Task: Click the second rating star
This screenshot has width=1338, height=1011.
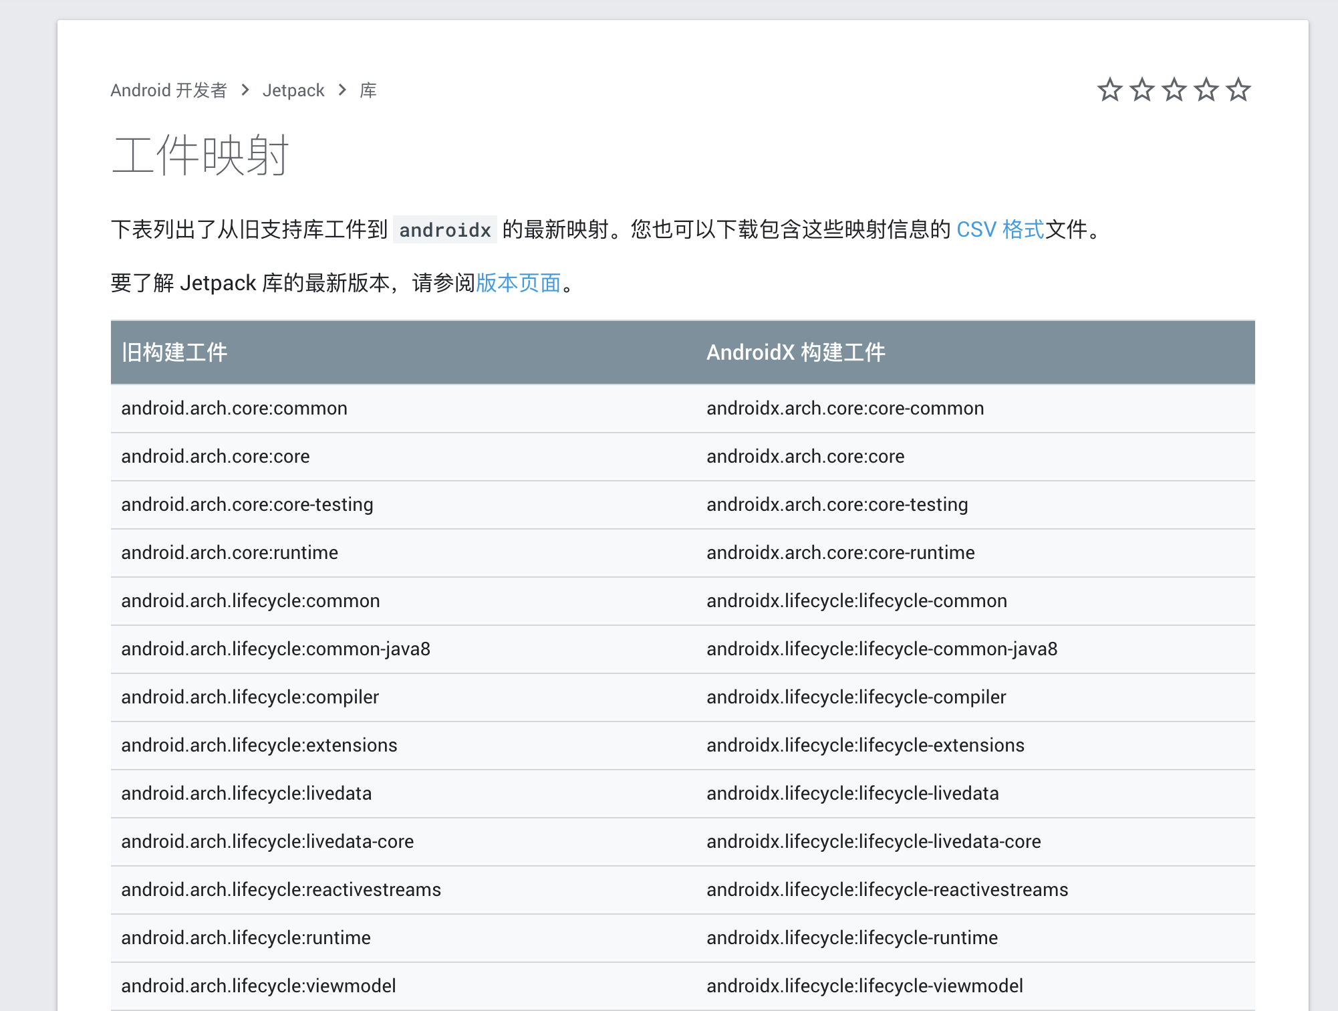Action: click(x=1142, y=90)
